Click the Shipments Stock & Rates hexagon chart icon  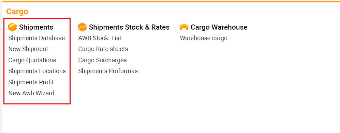[83, 27]
